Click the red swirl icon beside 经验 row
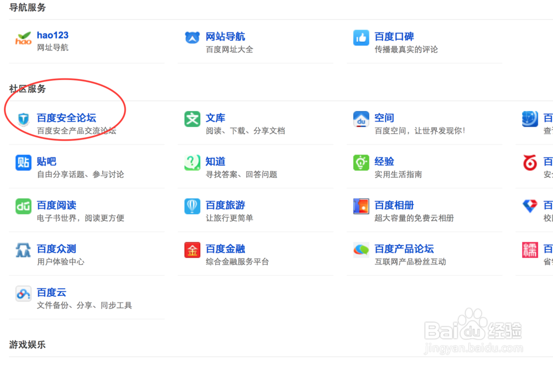 [530, 163]
